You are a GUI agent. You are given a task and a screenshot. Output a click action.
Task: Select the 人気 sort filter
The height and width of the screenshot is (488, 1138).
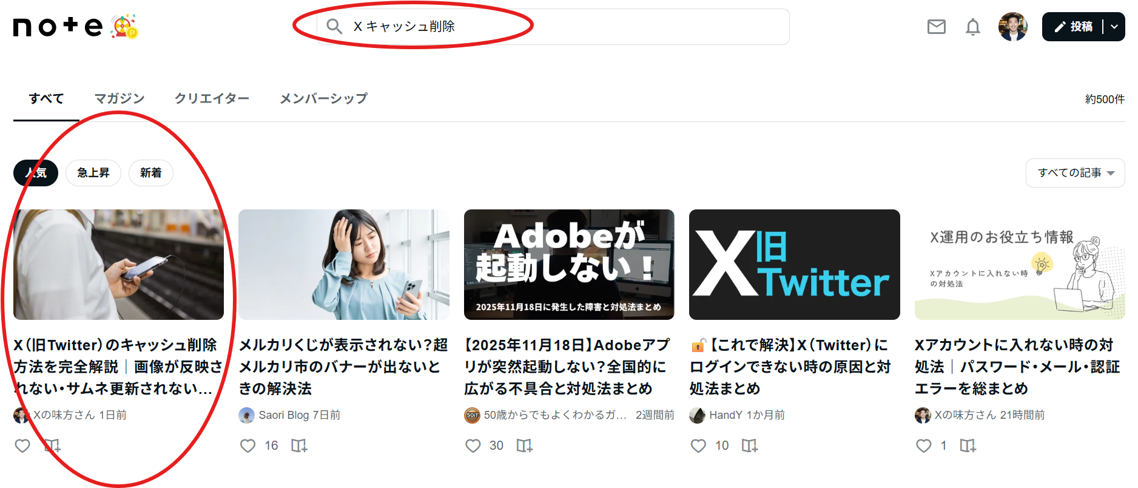pyautogui.click(x=36, y=173)
